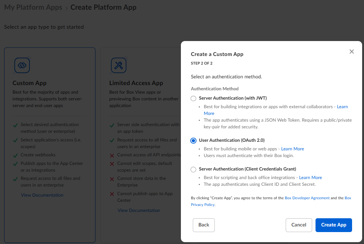Open Learn More link for JWT authentication
364x244 pixels.
tap(342, 107)
